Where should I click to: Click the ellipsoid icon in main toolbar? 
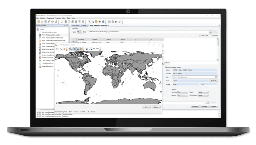52,21
